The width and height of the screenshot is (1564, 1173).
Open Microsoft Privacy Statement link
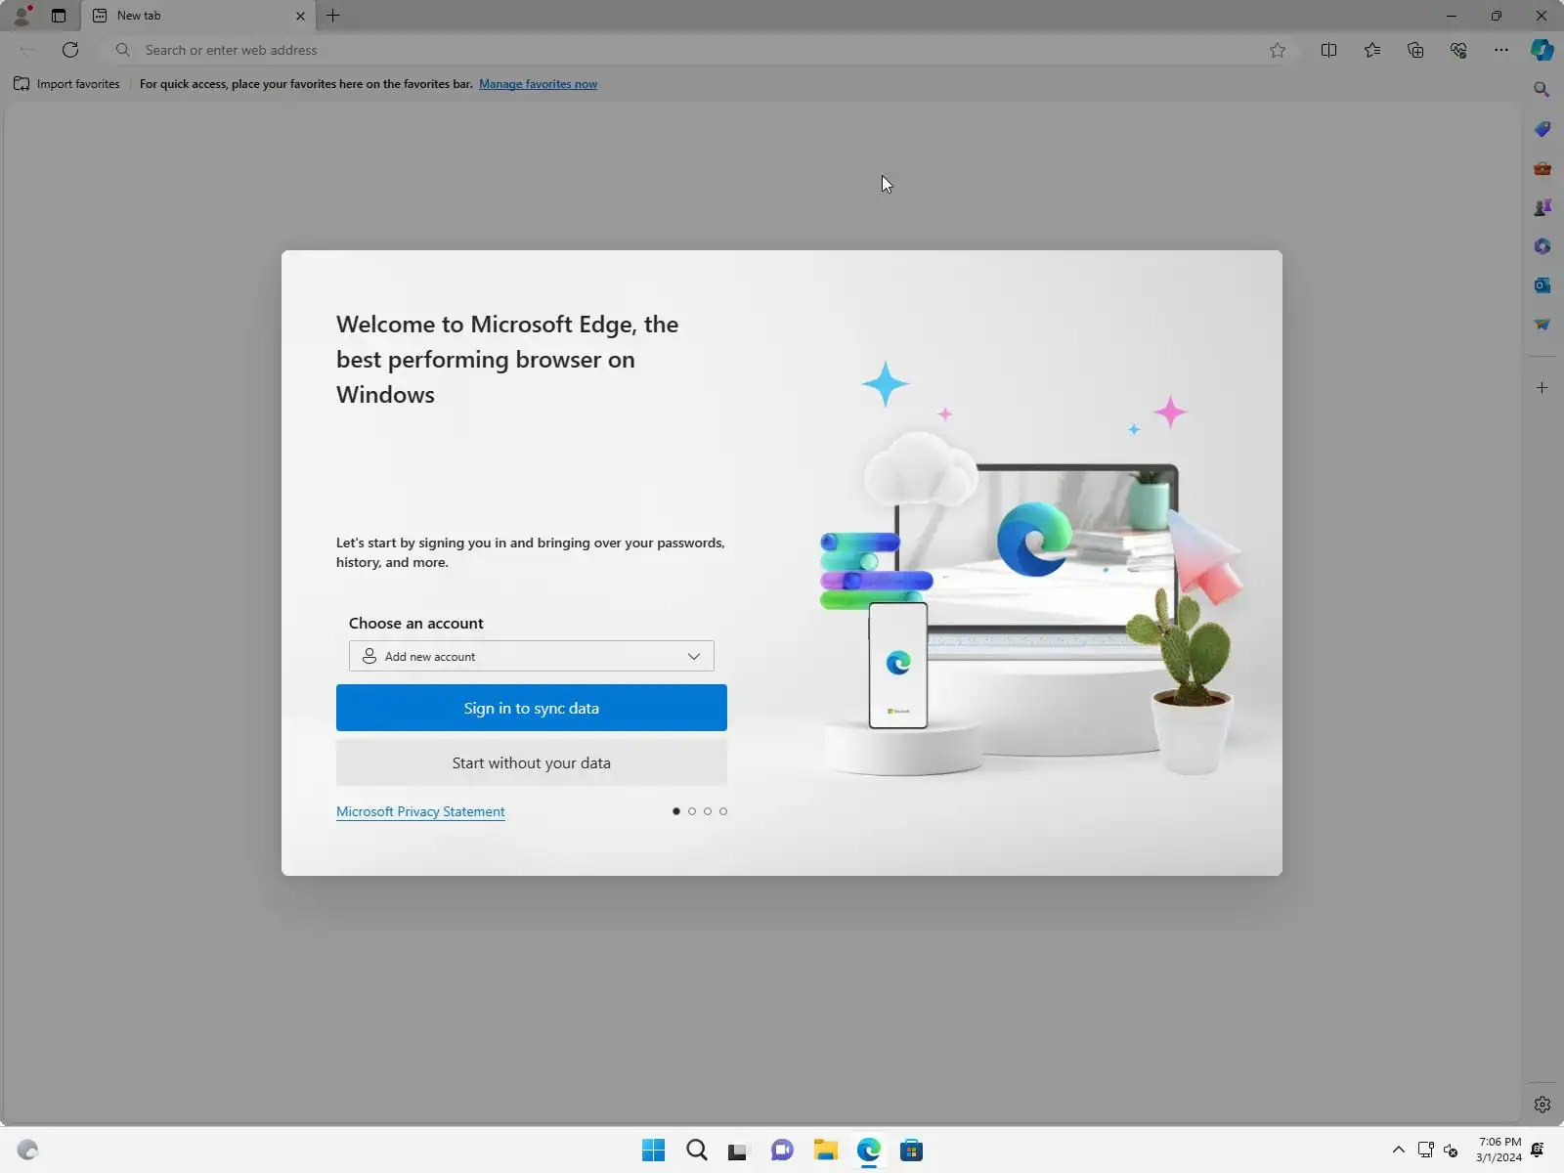420,811
